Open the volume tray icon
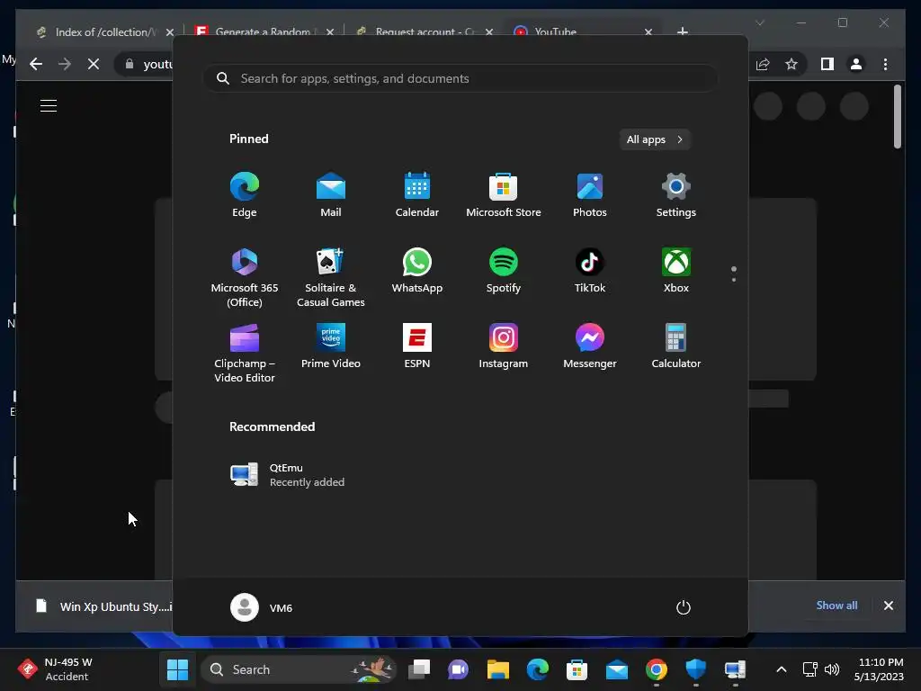 tap(832, 669)
